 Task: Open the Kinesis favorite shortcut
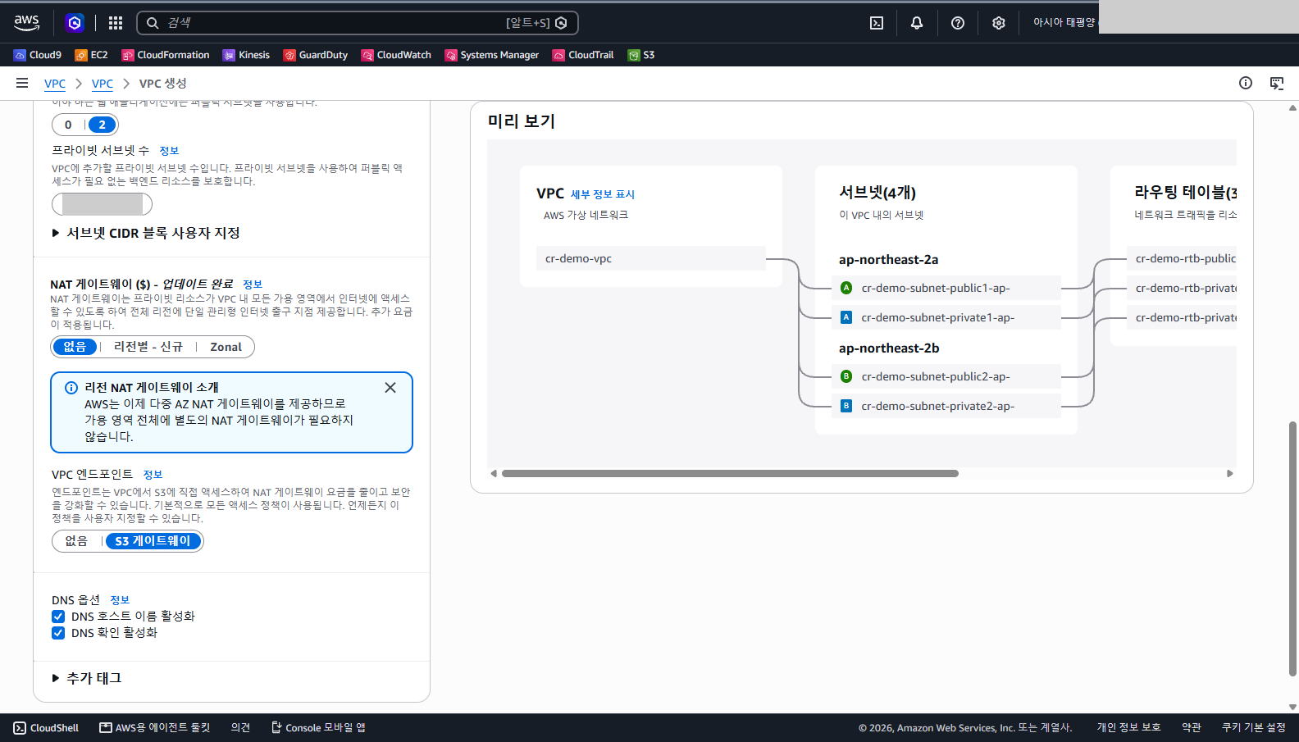pyautogui.click(x=246, y=55)
